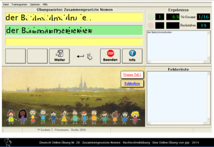Open the Datei menu
The height and width of the screenshot is (147, 214).
6,4
